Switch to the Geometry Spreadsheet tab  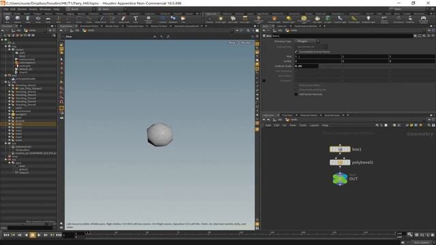coord(186,26)
